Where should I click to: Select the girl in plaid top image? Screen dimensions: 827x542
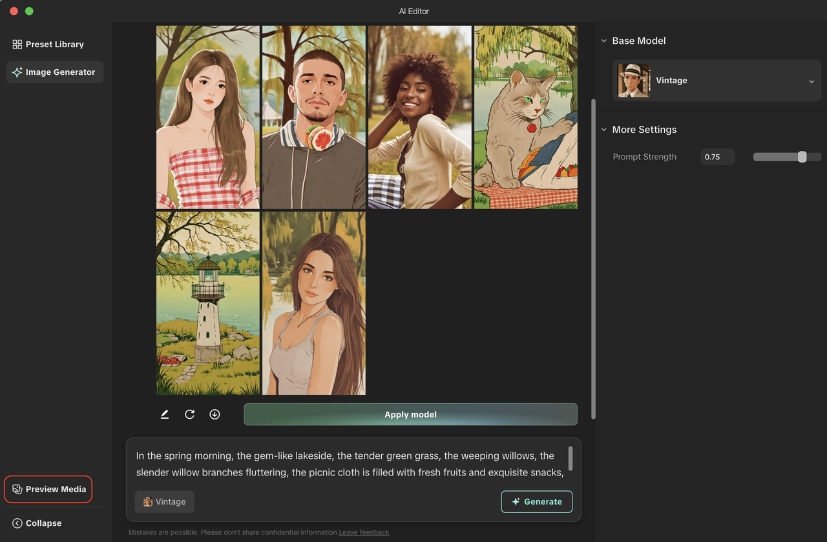point(207,117)
